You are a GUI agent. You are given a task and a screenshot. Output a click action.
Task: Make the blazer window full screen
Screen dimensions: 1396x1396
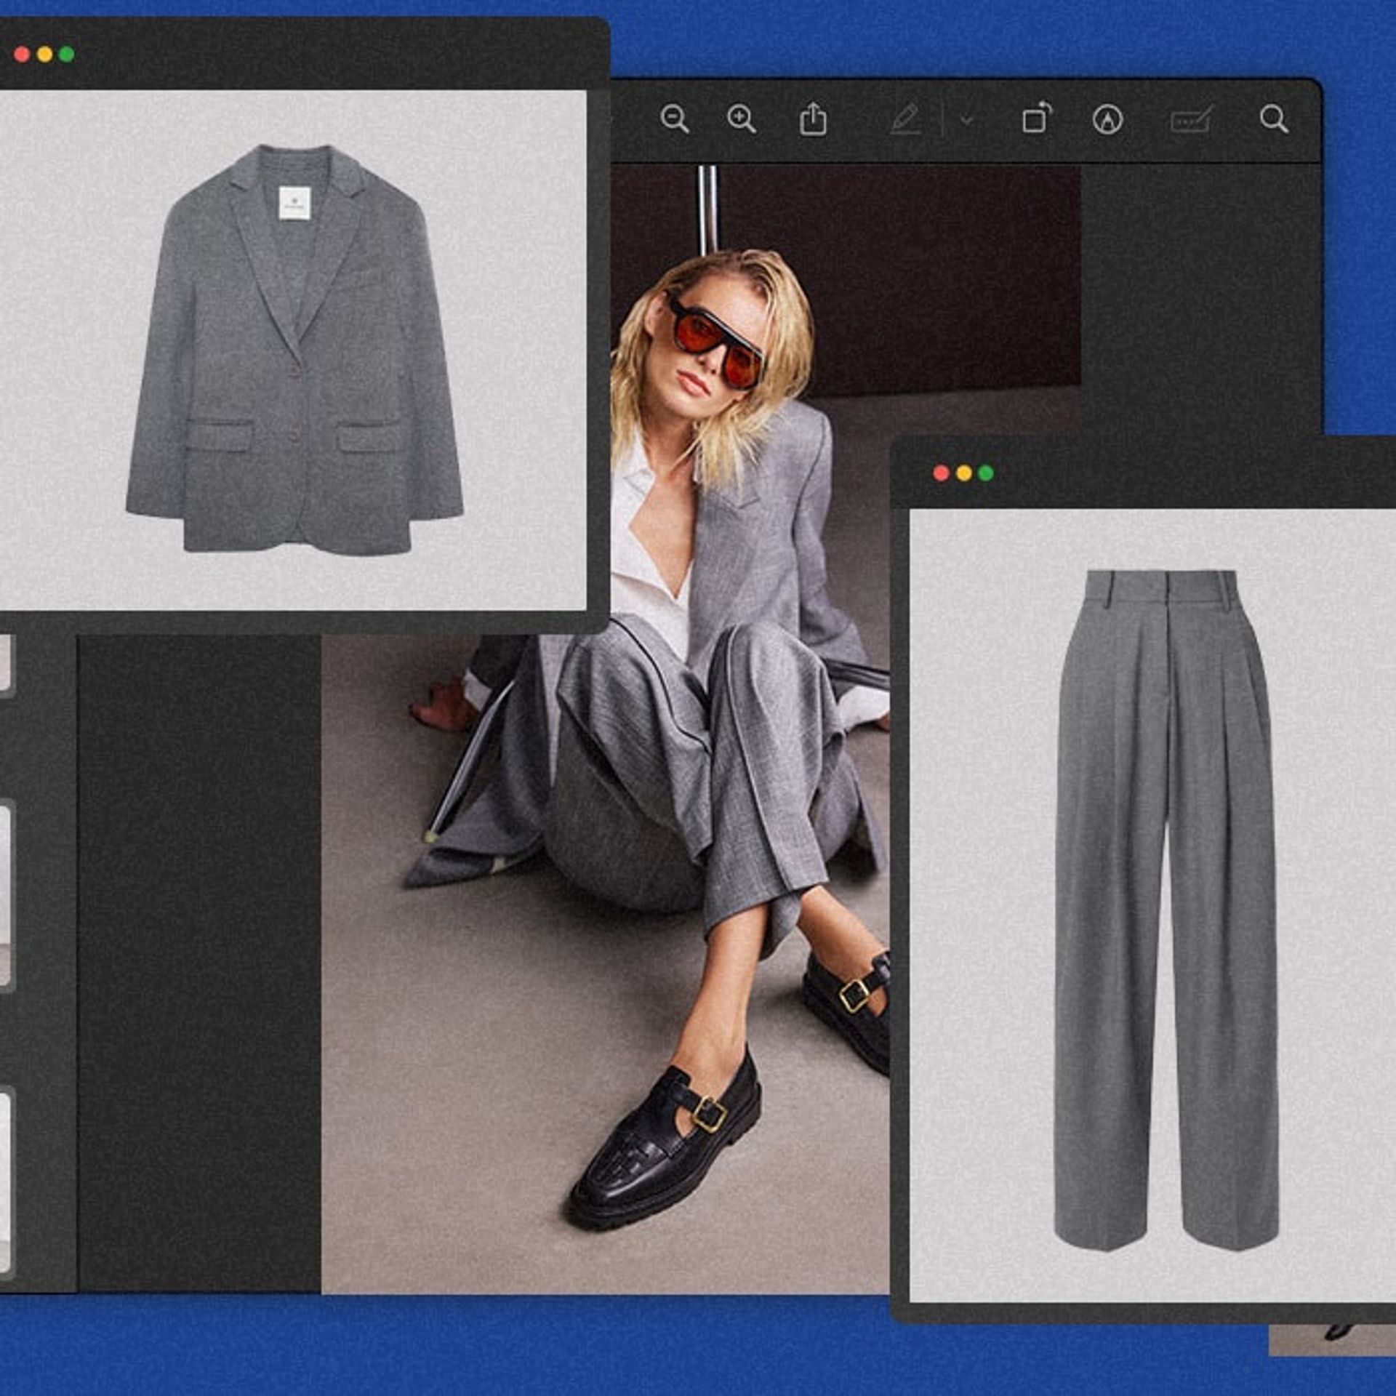tap(67, 55)
